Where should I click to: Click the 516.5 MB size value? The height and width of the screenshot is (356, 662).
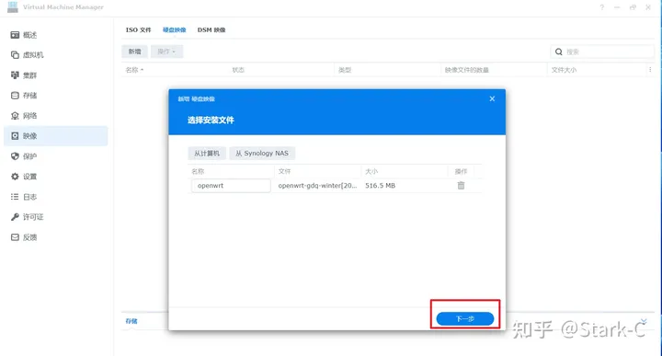pos(380,186)
